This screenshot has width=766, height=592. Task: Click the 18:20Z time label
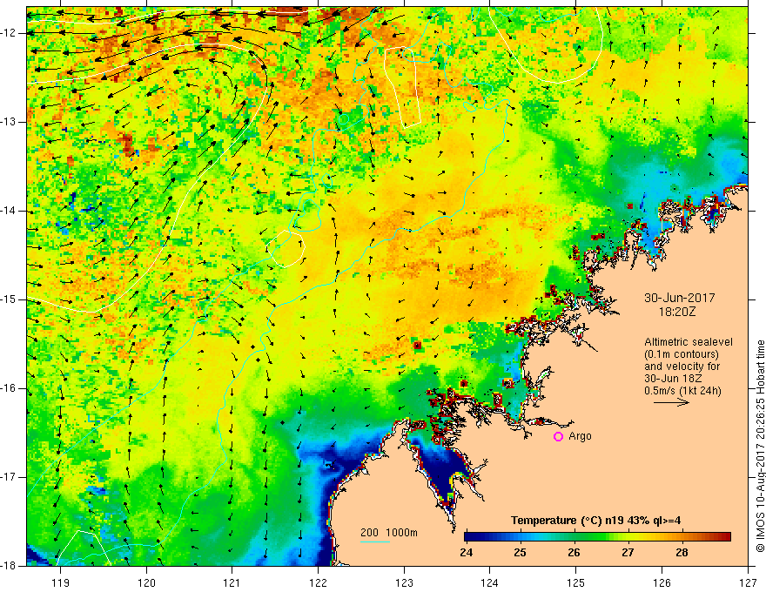coord(676,311)
